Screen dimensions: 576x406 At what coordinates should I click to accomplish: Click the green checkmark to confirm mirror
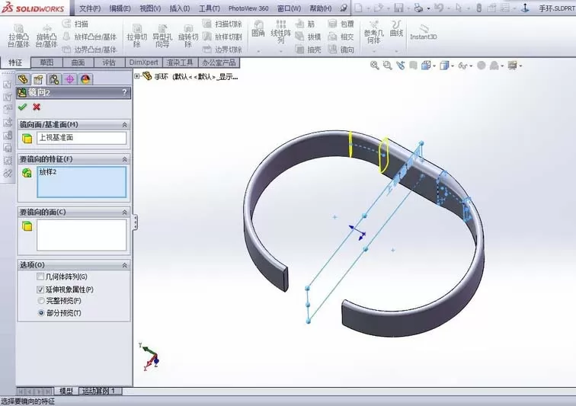tap(23, 107)
